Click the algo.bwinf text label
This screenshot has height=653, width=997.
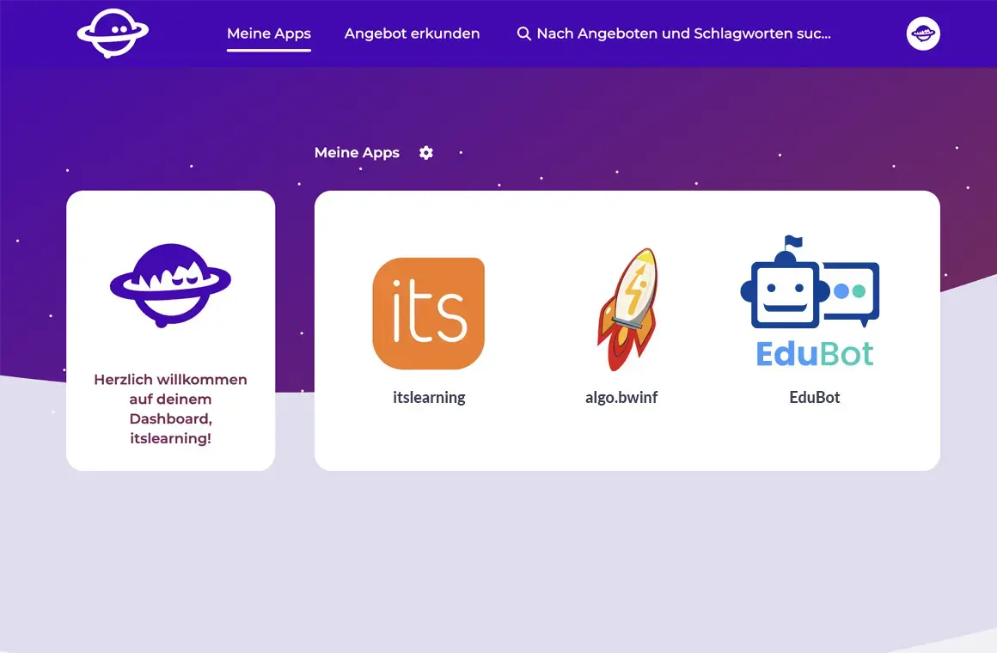621,397
